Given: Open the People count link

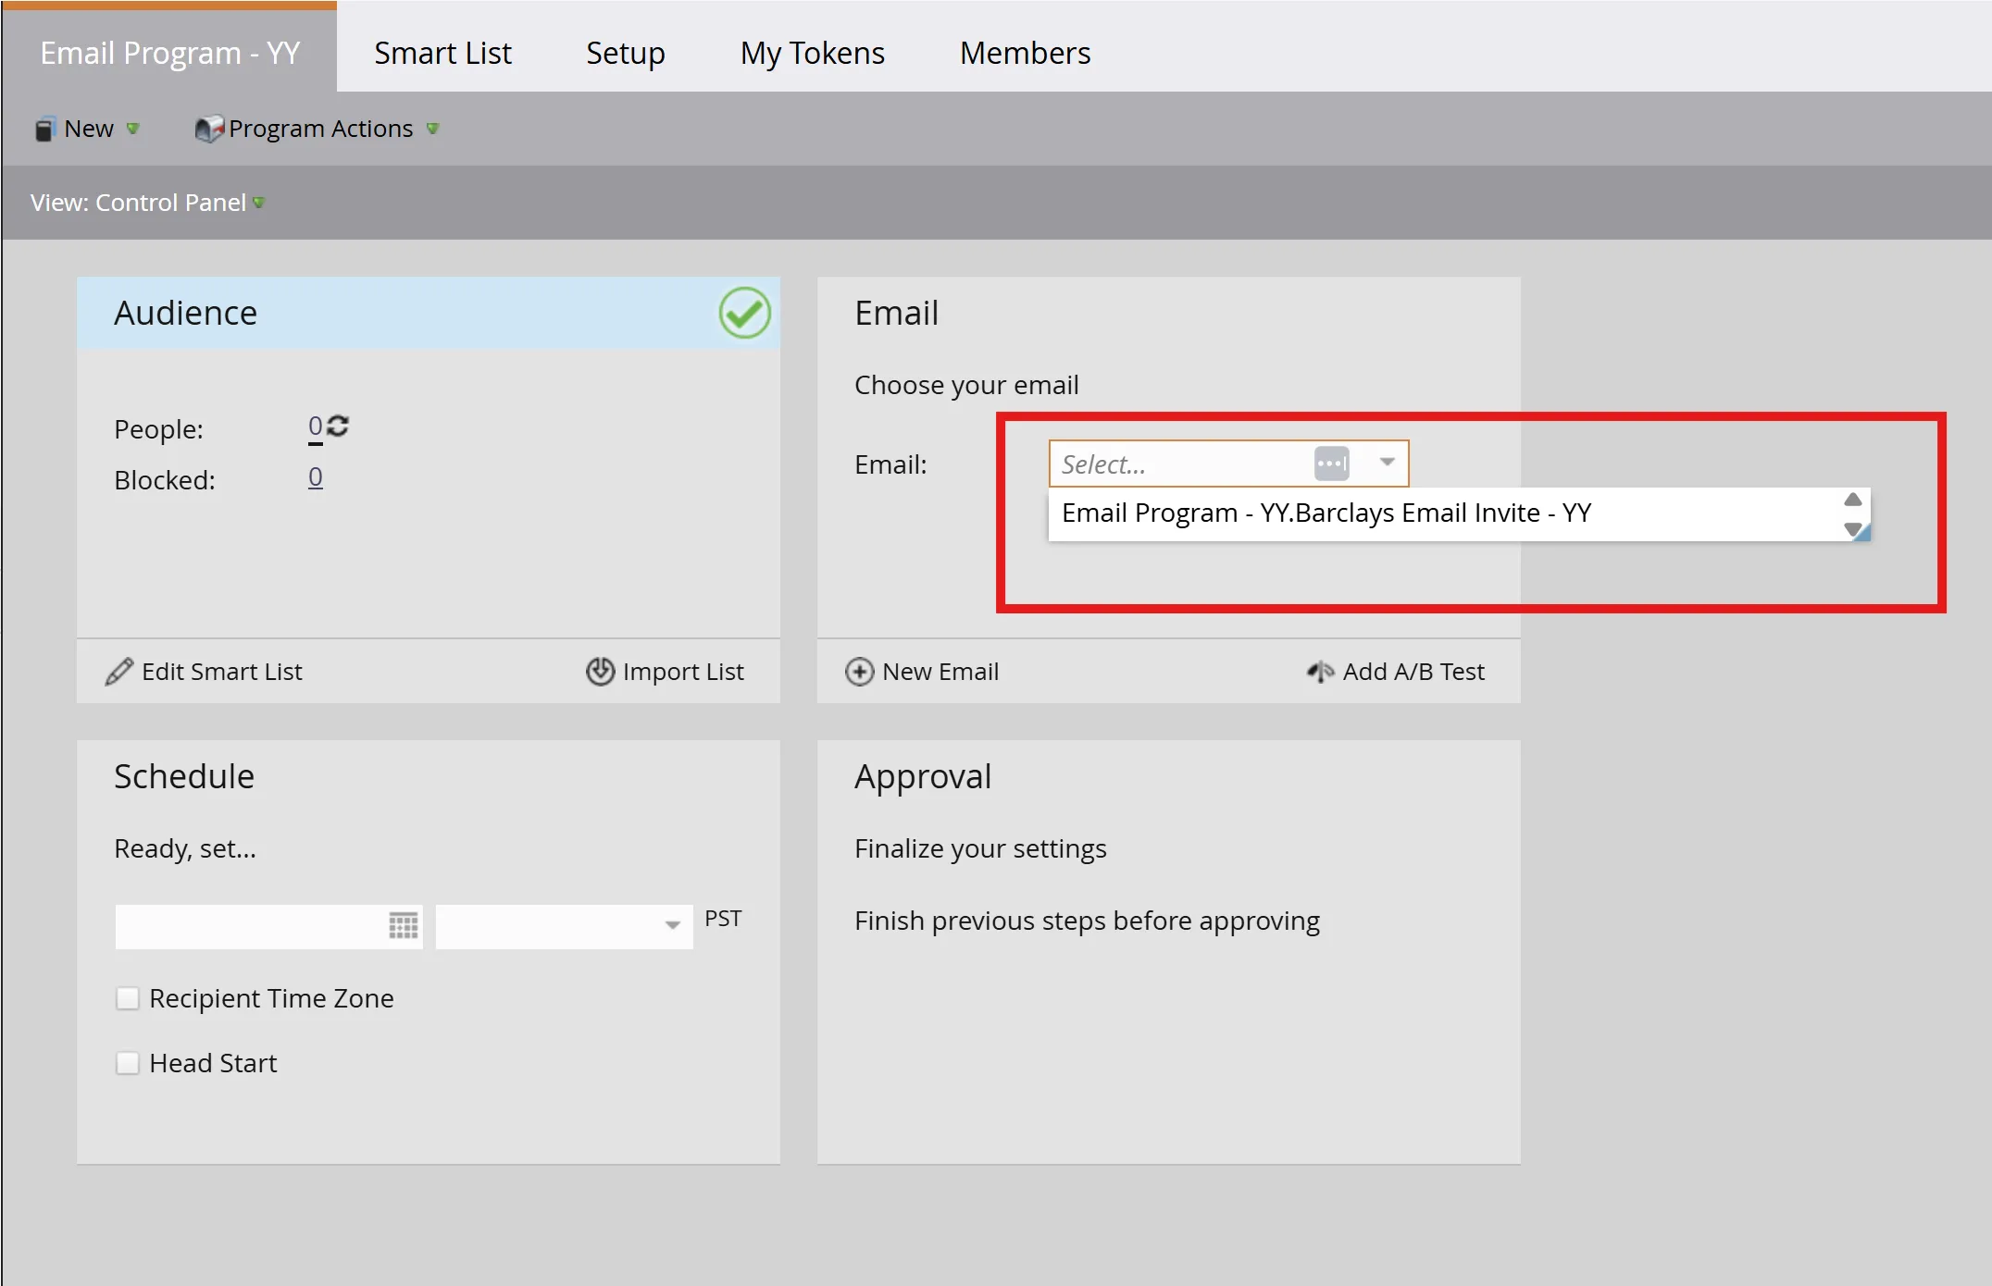Looking at the screenshot, I should click(316, 427).
